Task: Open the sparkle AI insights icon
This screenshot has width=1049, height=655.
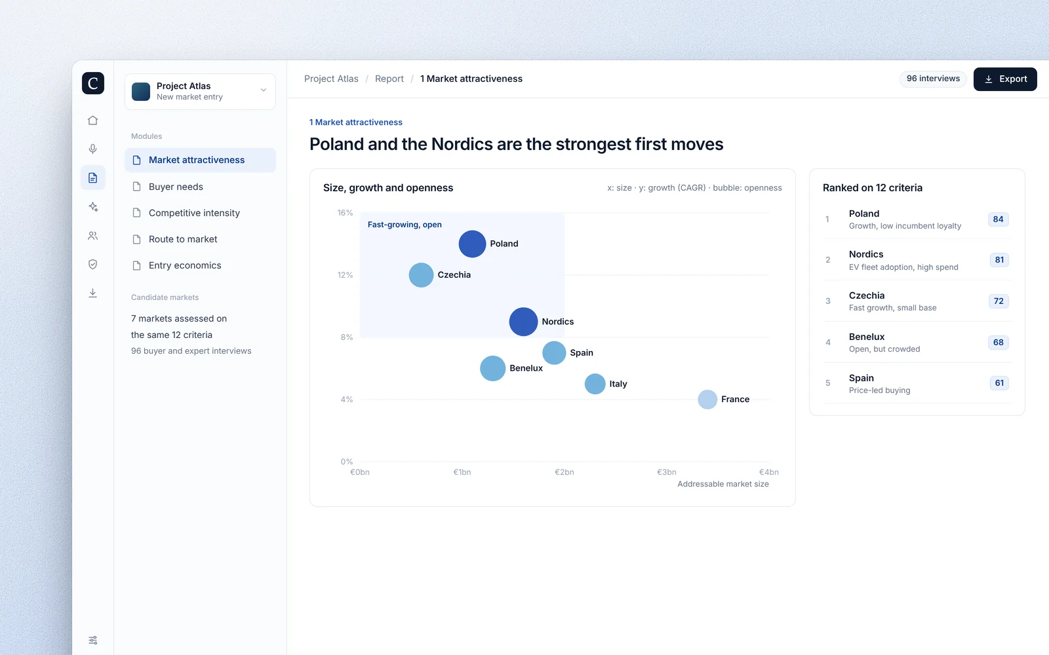Action: coord(93,207)
